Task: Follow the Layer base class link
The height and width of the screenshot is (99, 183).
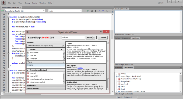Action: click(x=80, y=68)
